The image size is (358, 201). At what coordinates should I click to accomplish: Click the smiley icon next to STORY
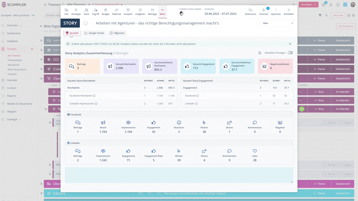(x=86, y=23)
